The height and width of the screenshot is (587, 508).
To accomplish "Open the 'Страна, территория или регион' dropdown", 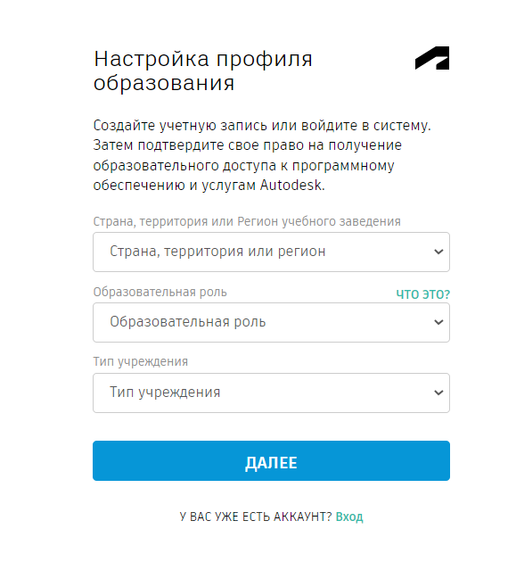I will (x=271, y=252).
